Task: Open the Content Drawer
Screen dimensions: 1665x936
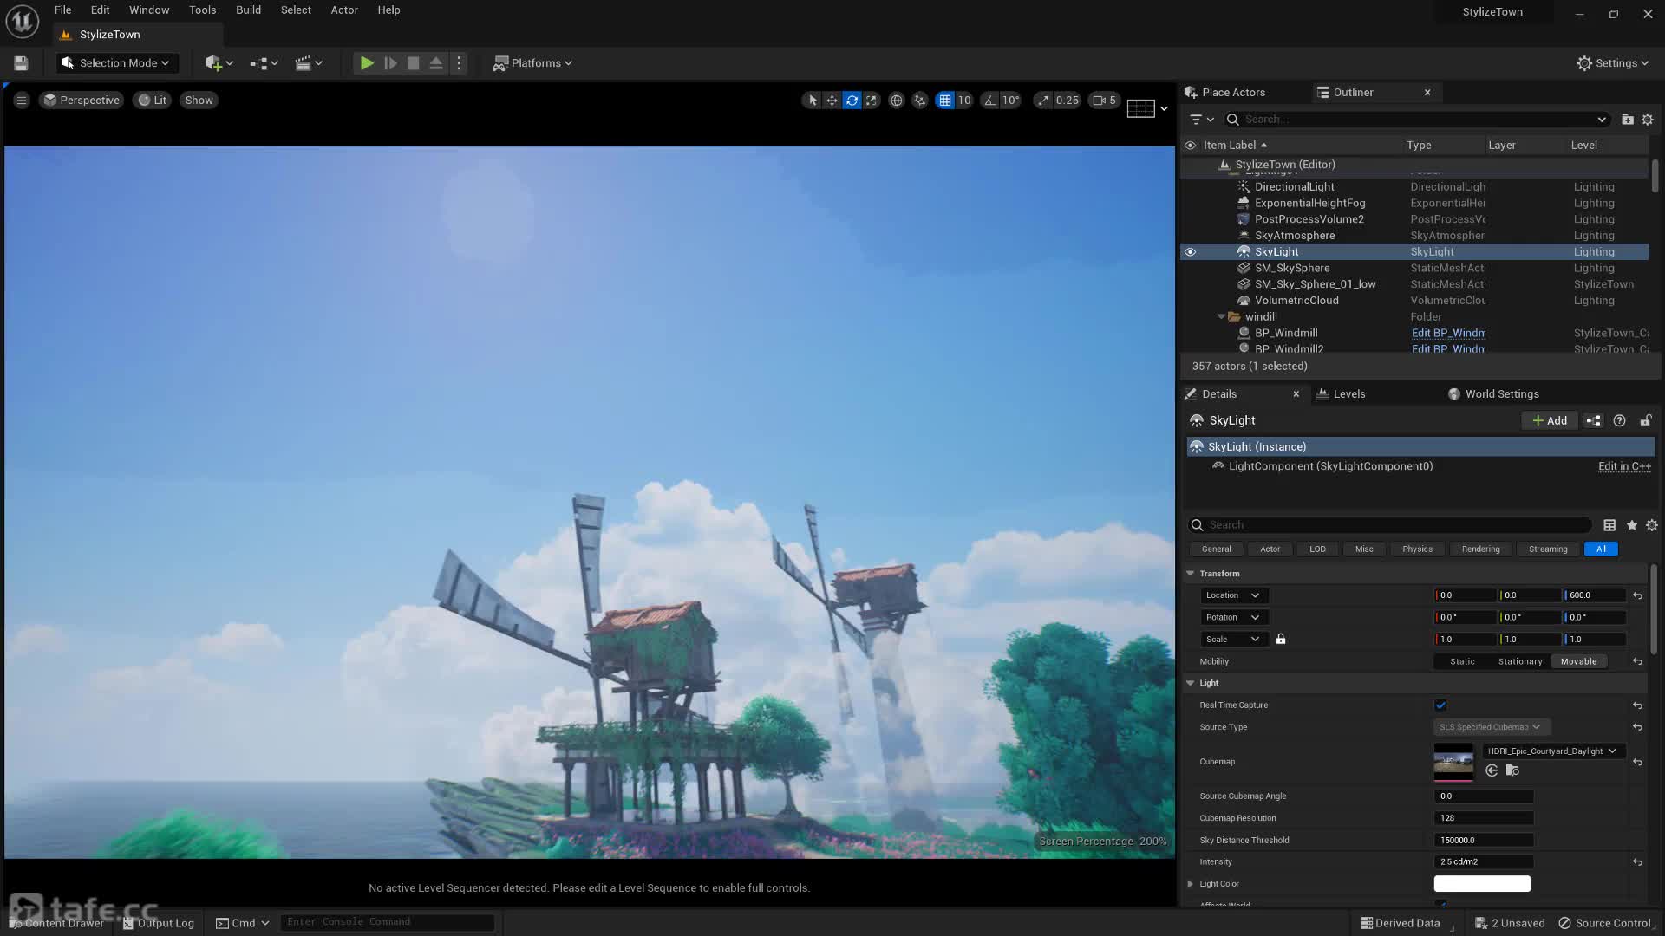Action: coord(57,923)
